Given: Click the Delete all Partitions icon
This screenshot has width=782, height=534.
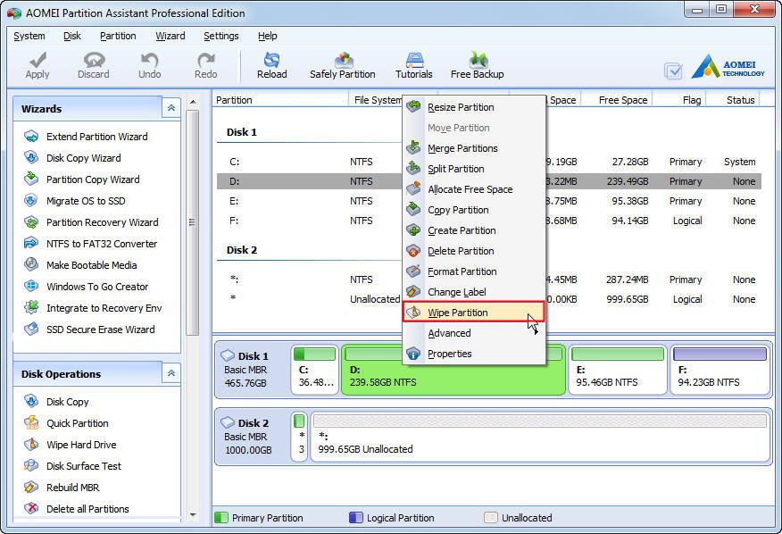Looking at the screenshot, I should coord(31,508).
